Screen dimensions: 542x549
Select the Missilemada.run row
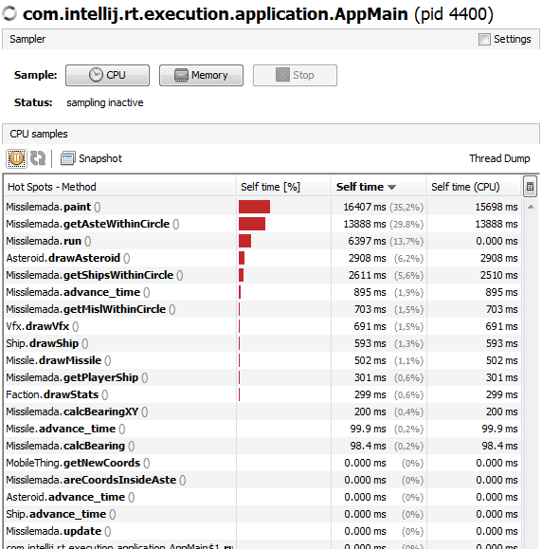(262, 241)
